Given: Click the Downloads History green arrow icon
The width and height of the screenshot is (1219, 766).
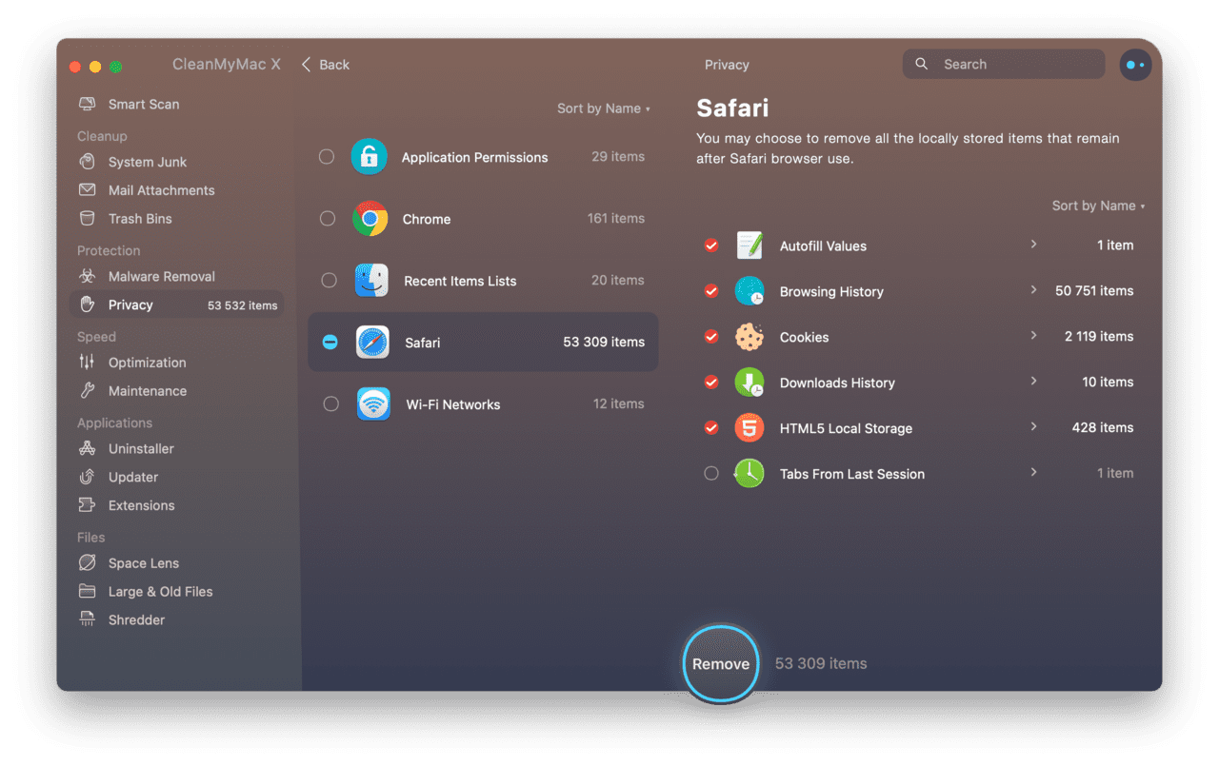Looking at the screenshot, I should click(749, 383).
